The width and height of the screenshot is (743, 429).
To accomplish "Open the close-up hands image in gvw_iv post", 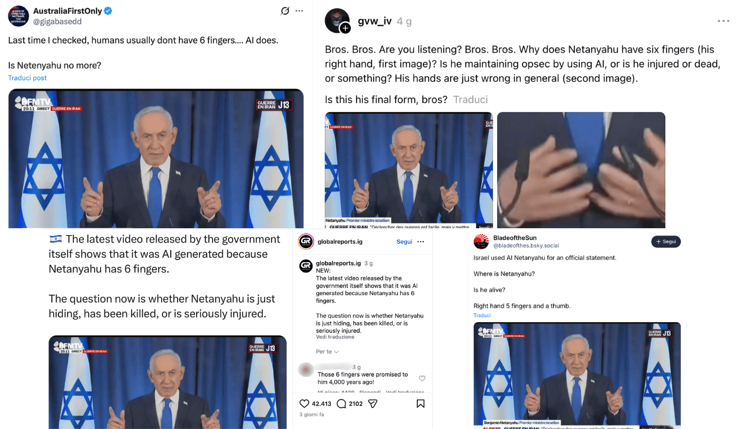I will (x=581, y=170).
